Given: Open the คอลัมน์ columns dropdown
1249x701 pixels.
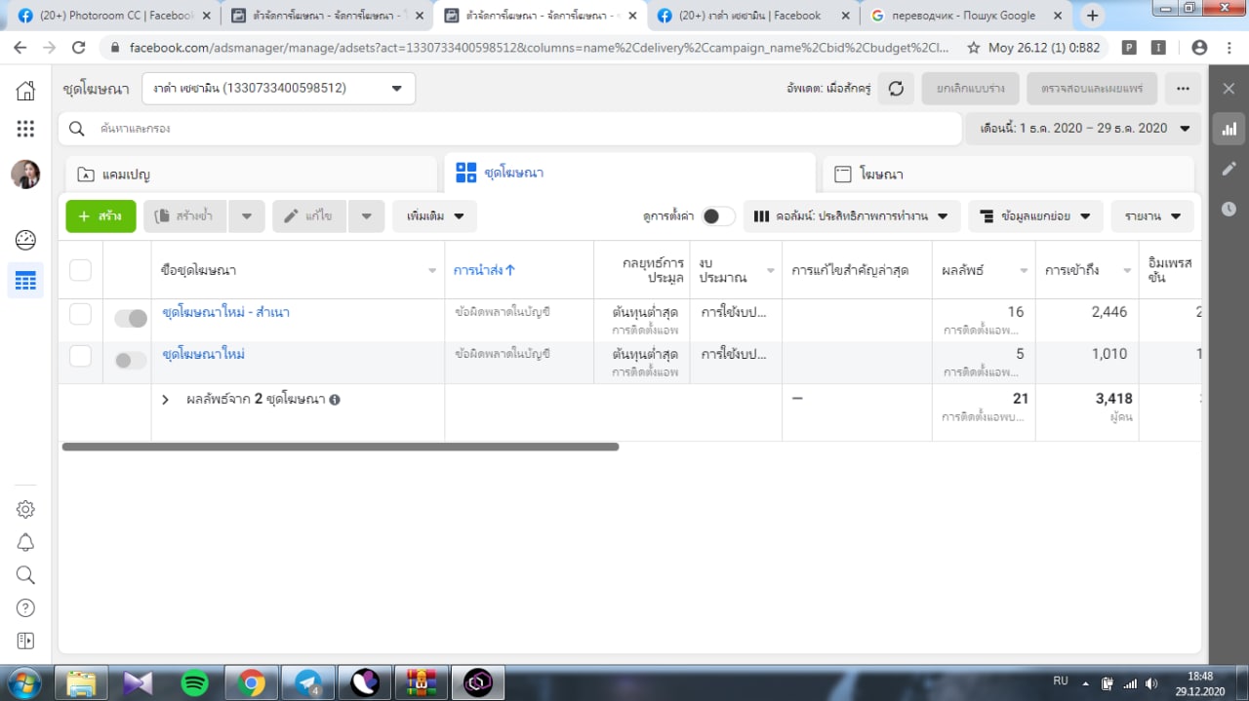Looking at the screenshot, I should 852,216.
